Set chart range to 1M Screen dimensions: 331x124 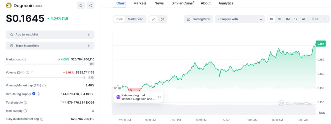[288, 19]
